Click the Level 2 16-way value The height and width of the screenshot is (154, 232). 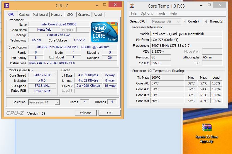coord(110,86)
